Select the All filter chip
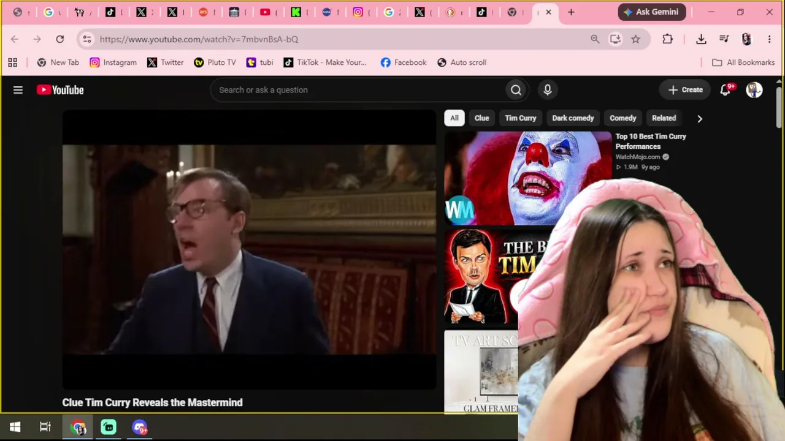 (454, 118)
